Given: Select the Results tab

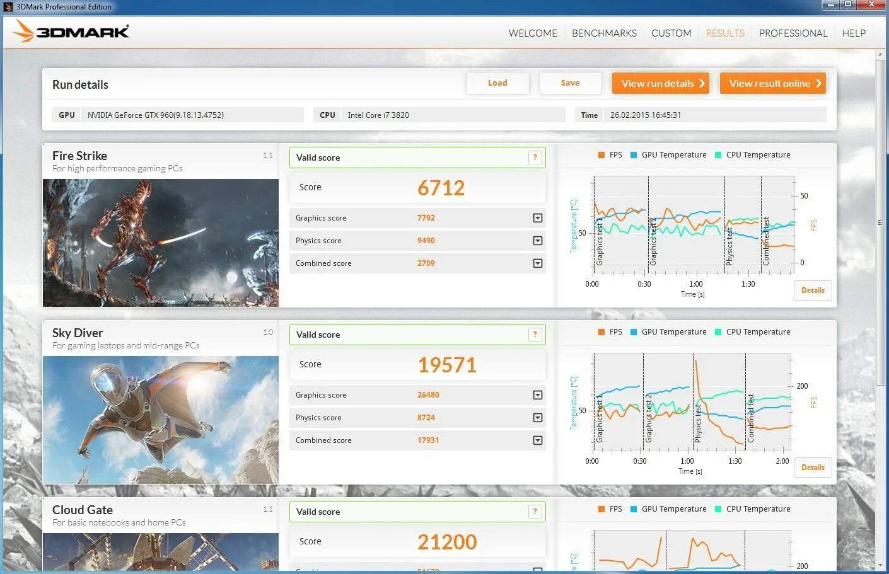Looking at the screenshot, I should (725, 33).
